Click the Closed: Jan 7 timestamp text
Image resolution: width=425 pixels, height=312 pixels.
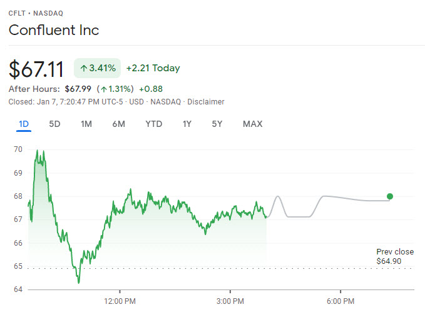66,102
